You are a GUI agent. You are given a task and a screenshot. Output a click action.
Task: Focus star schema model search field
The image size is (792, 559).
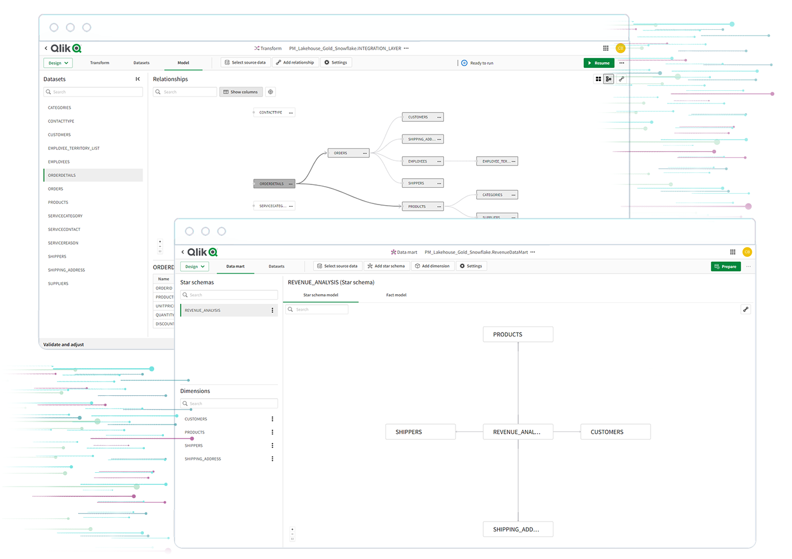317,310
